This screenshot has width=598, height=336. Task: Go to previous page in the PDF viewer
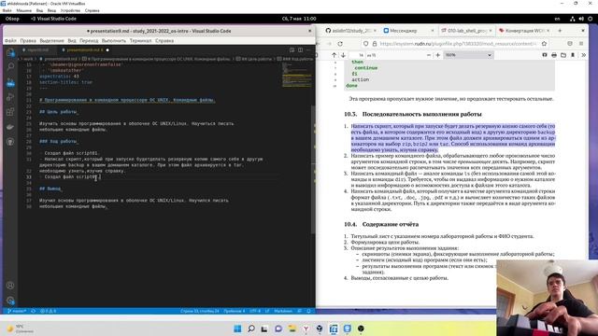(335, 55)
